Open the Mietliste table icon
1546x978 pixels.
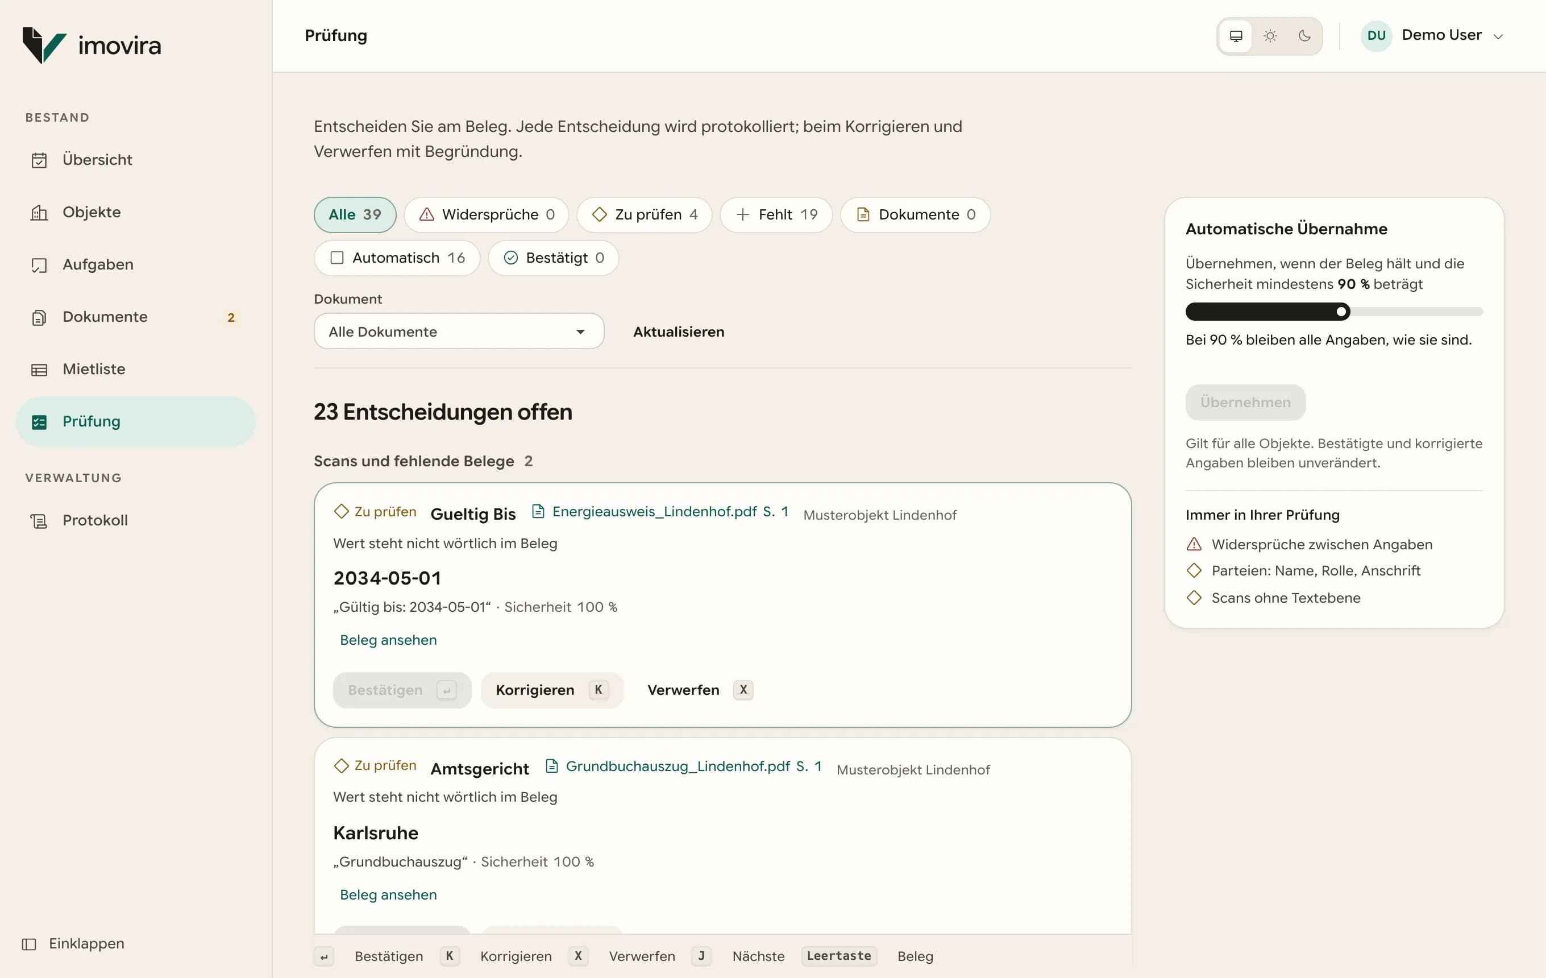coord(39,369)
